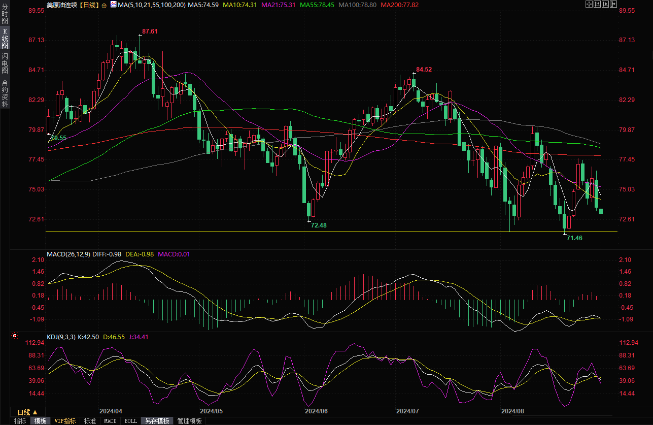Viewport: 653px width, 425px height.
Task: Click the panel expand-right arrow icon
Action: (x=614, y=4)
